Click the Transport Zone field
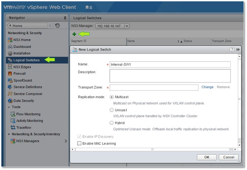This screenshot has height=170, width=247. [x=154, y=87]
